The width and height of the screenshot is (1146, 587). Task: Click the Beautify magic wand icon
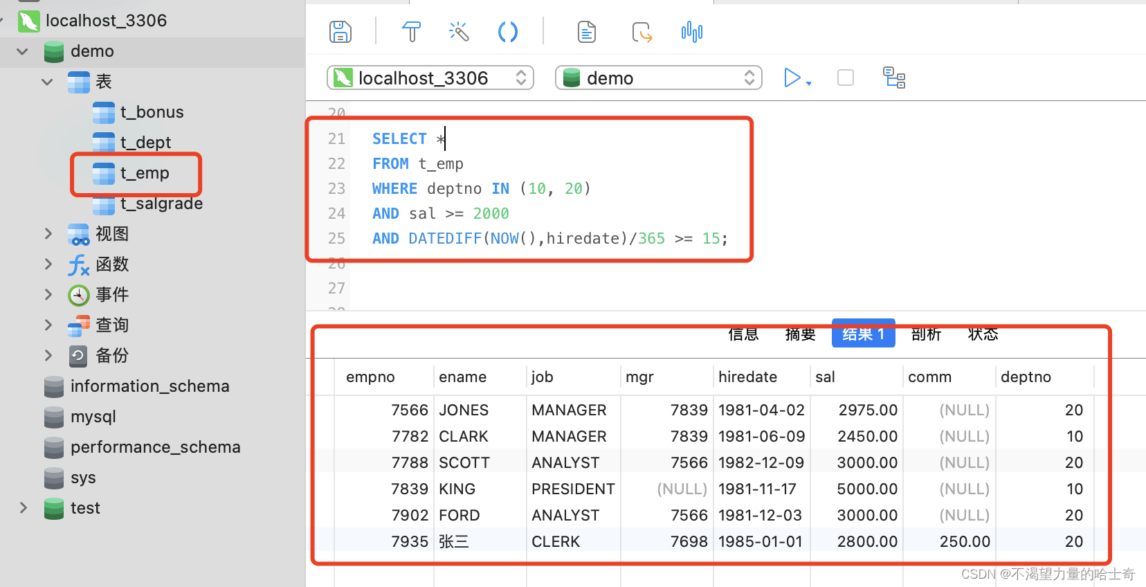(459, 32)
